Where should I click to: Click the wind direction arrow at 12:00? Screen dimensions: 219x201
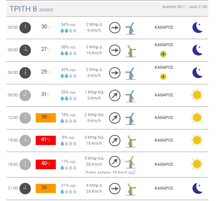pyautogui.click(x=115, y=118)
